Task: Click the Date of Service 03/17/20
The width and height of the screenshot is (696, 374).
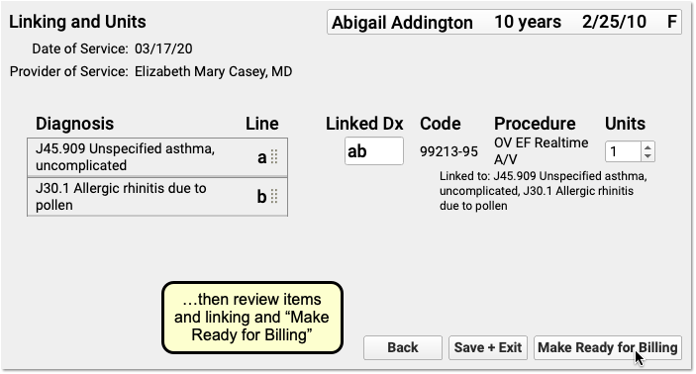Action: tap(163, 48)
